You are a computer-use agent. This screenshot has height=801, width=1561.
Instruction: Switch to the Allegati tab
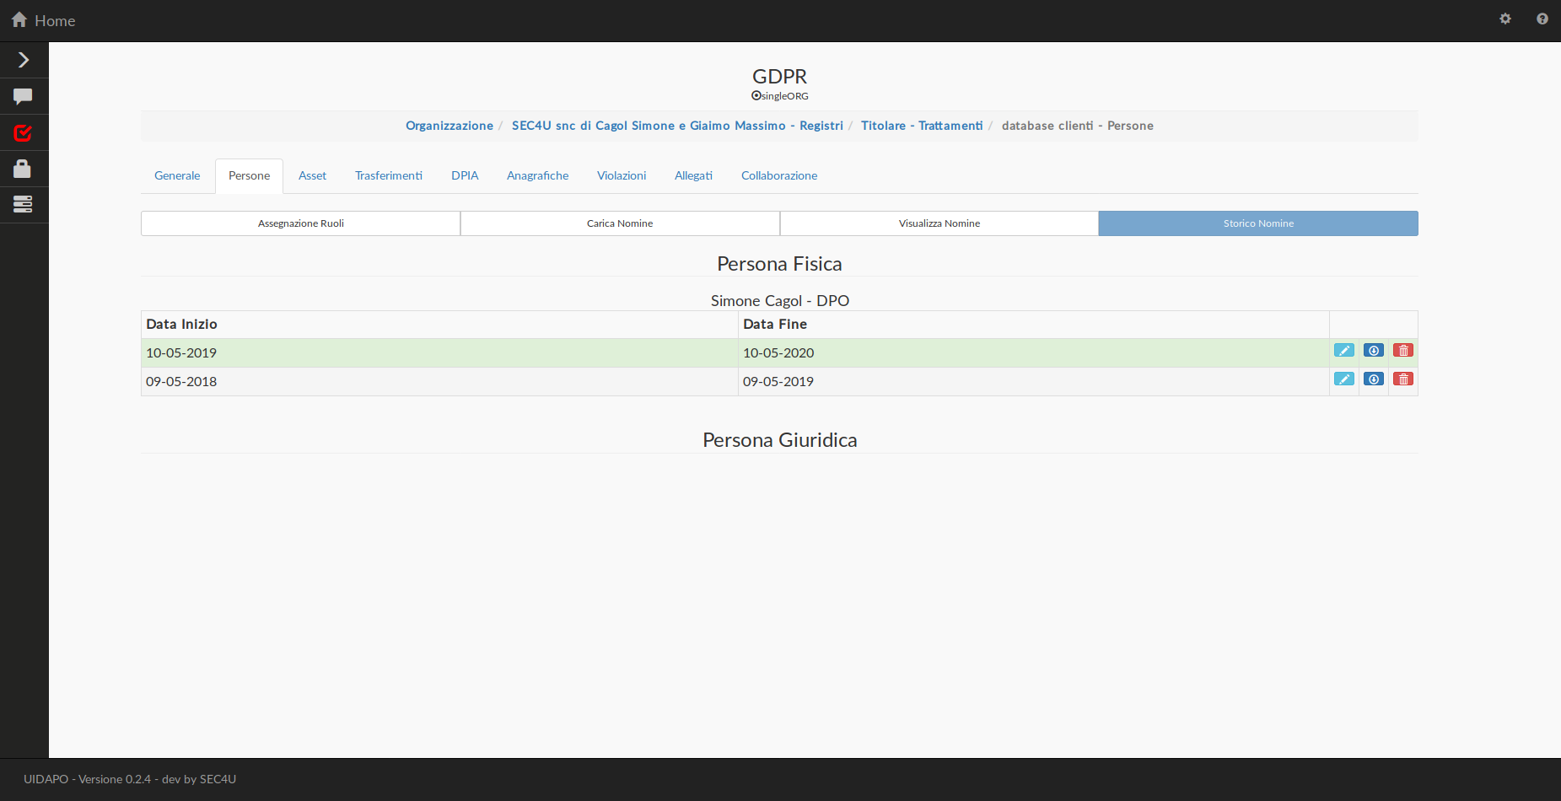(693, 175)
